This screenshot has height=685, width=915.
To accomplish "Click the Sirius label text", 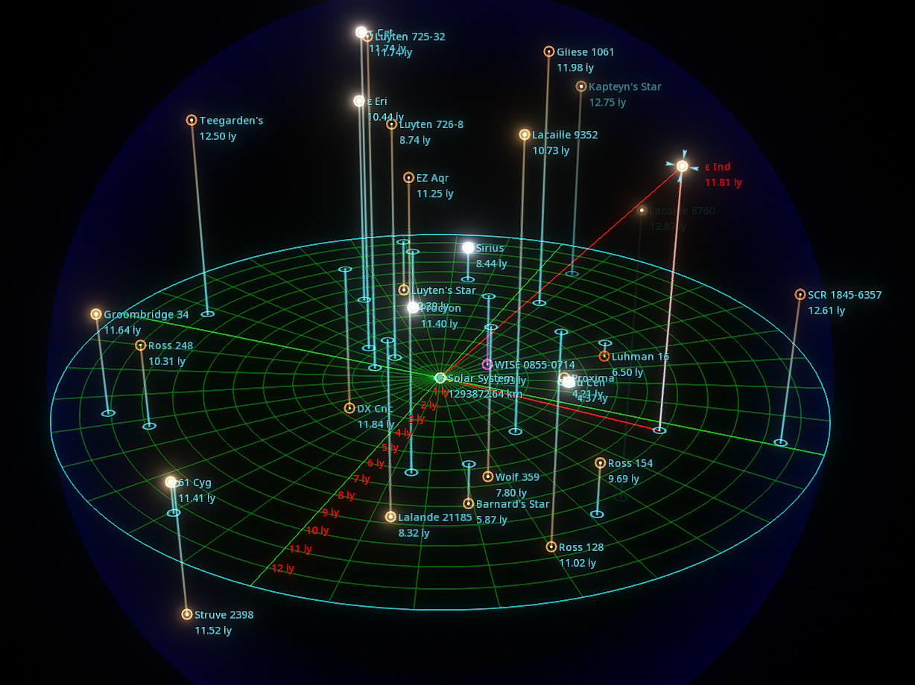I will click(490, 248).
